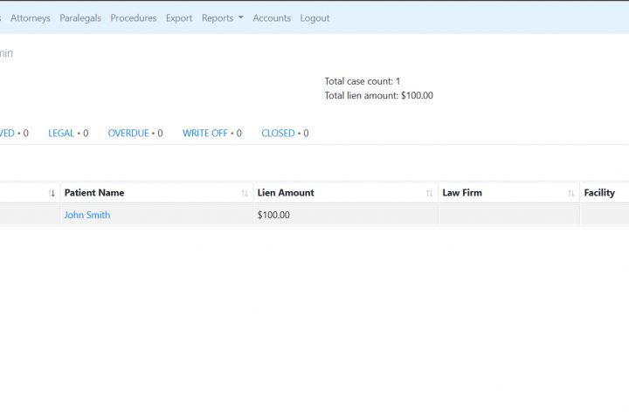
Task: Go to Paralegals in navigation
Action: click(x=80, y=18)
